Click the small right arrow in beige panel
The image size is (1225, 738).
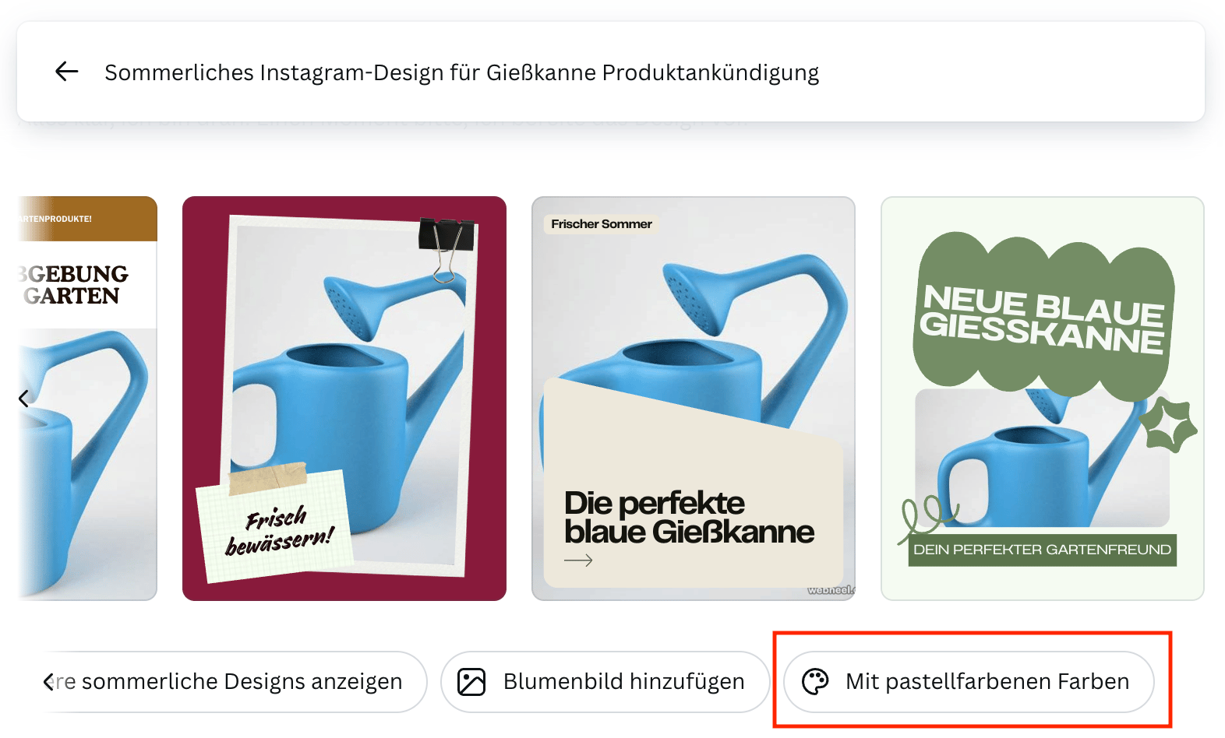coord(578,560)
